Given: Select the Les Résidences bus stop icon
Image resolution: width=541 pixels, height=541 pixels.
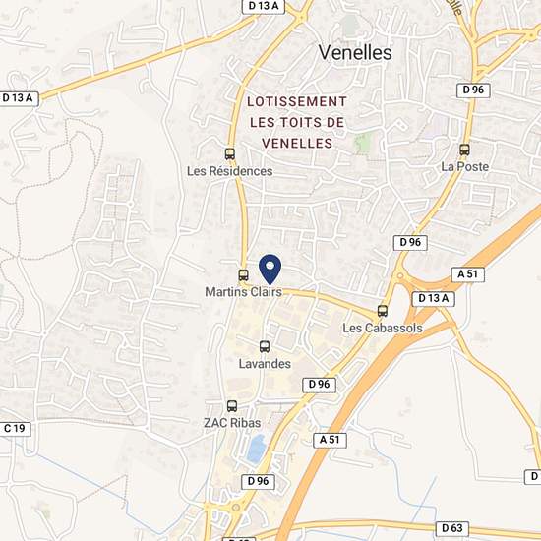Looking at the screenshot, I should [x=230, y=153].
